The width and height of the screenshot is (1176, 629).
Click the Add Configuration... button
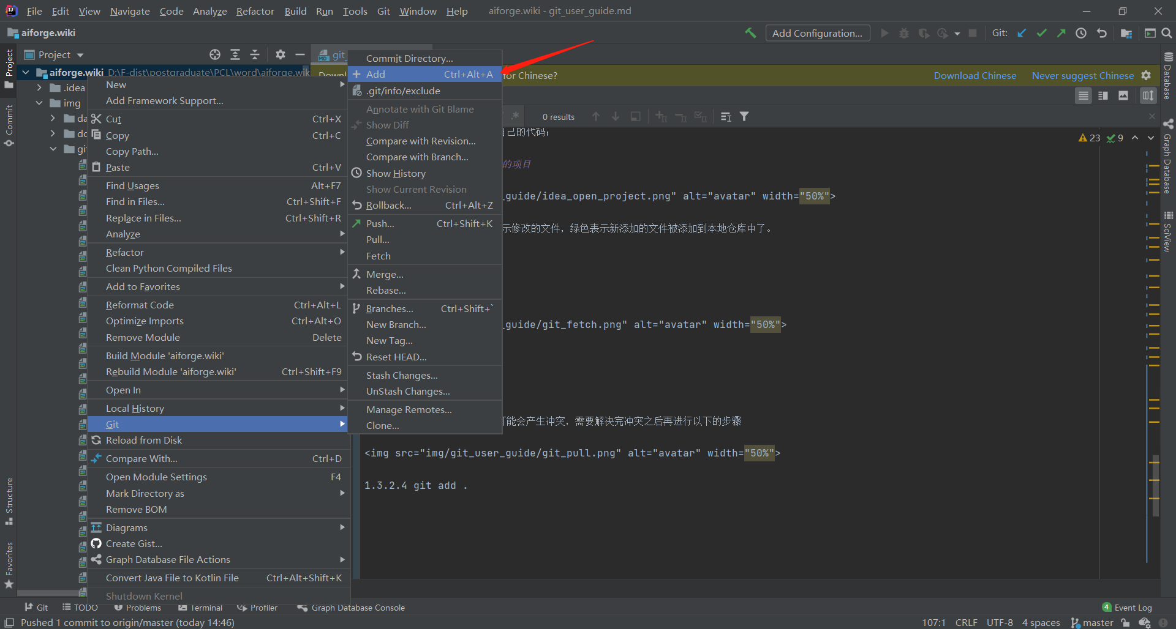pyautogui.click(x=818, y=33)
